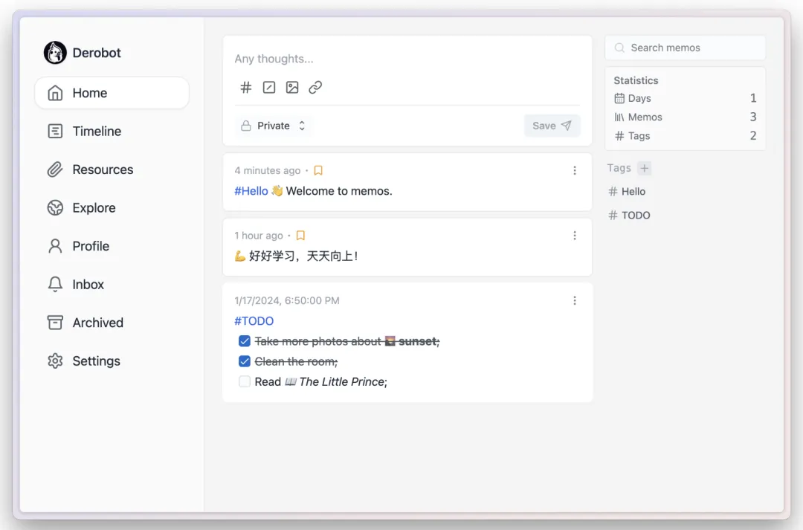This screenshot has width=803, height=530.
Task: Open the Archived section
Action: tap(97, 323)
